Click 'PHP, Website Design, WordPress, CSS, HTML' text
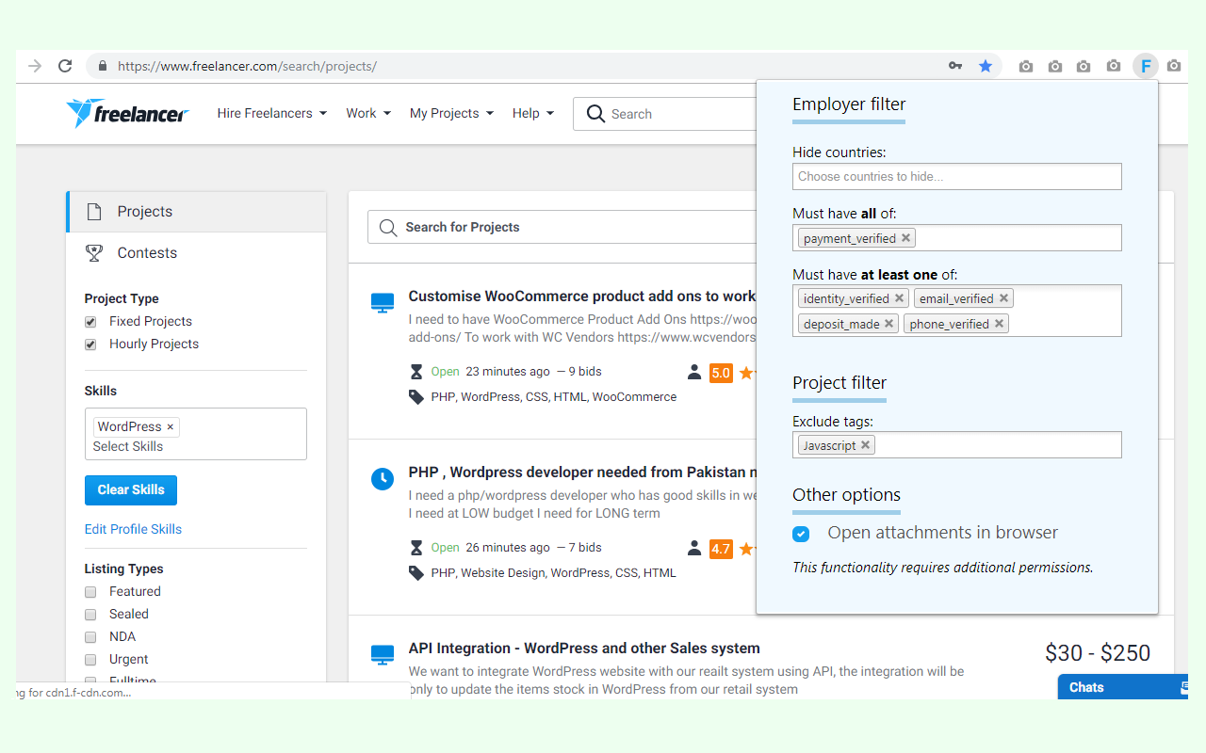 pos(553,572)
